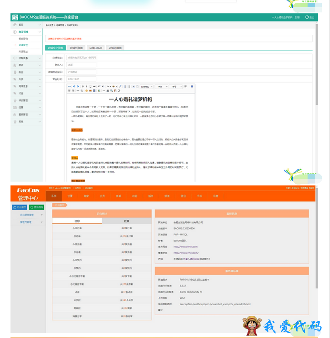330x338 pixels.
Task: Expand the 后台菜单管理 menu in the admin sidebar
Action: pyautogui.click(x=41, y=215)
